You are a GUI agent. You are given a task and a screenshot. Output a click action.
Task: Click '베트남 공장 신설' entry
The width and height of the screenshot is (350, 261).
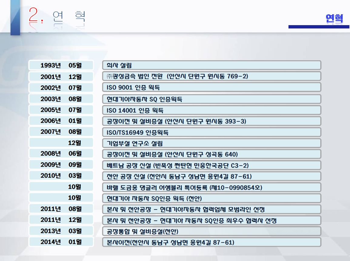212,165
